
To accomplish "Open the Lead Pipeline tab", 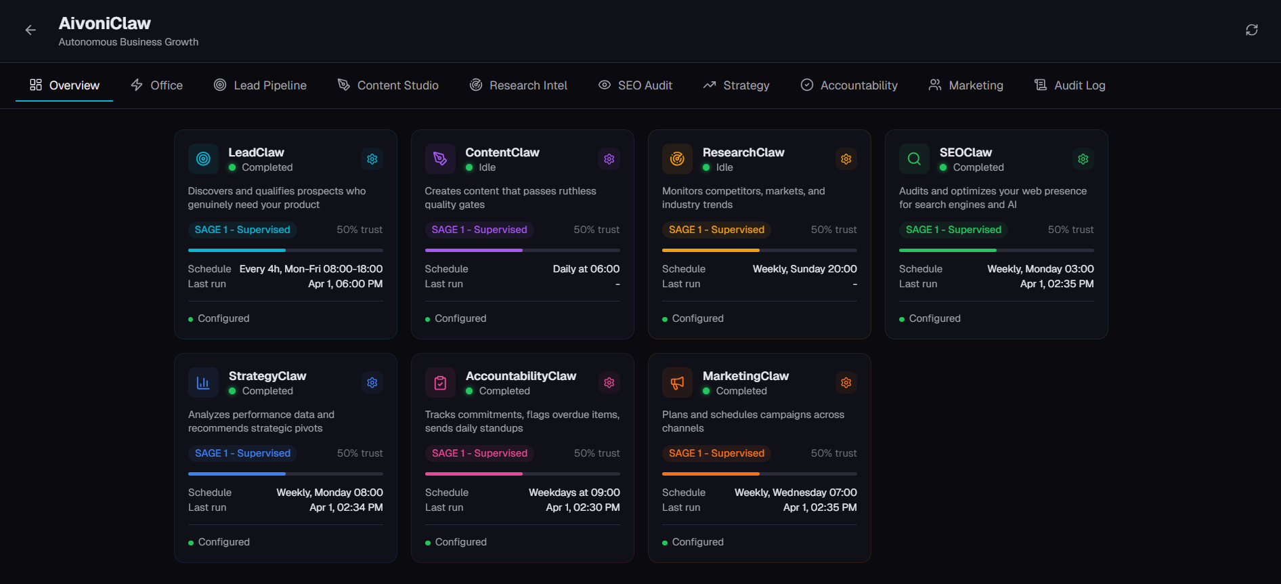I will pyautogui.click(x=260, y=85).
